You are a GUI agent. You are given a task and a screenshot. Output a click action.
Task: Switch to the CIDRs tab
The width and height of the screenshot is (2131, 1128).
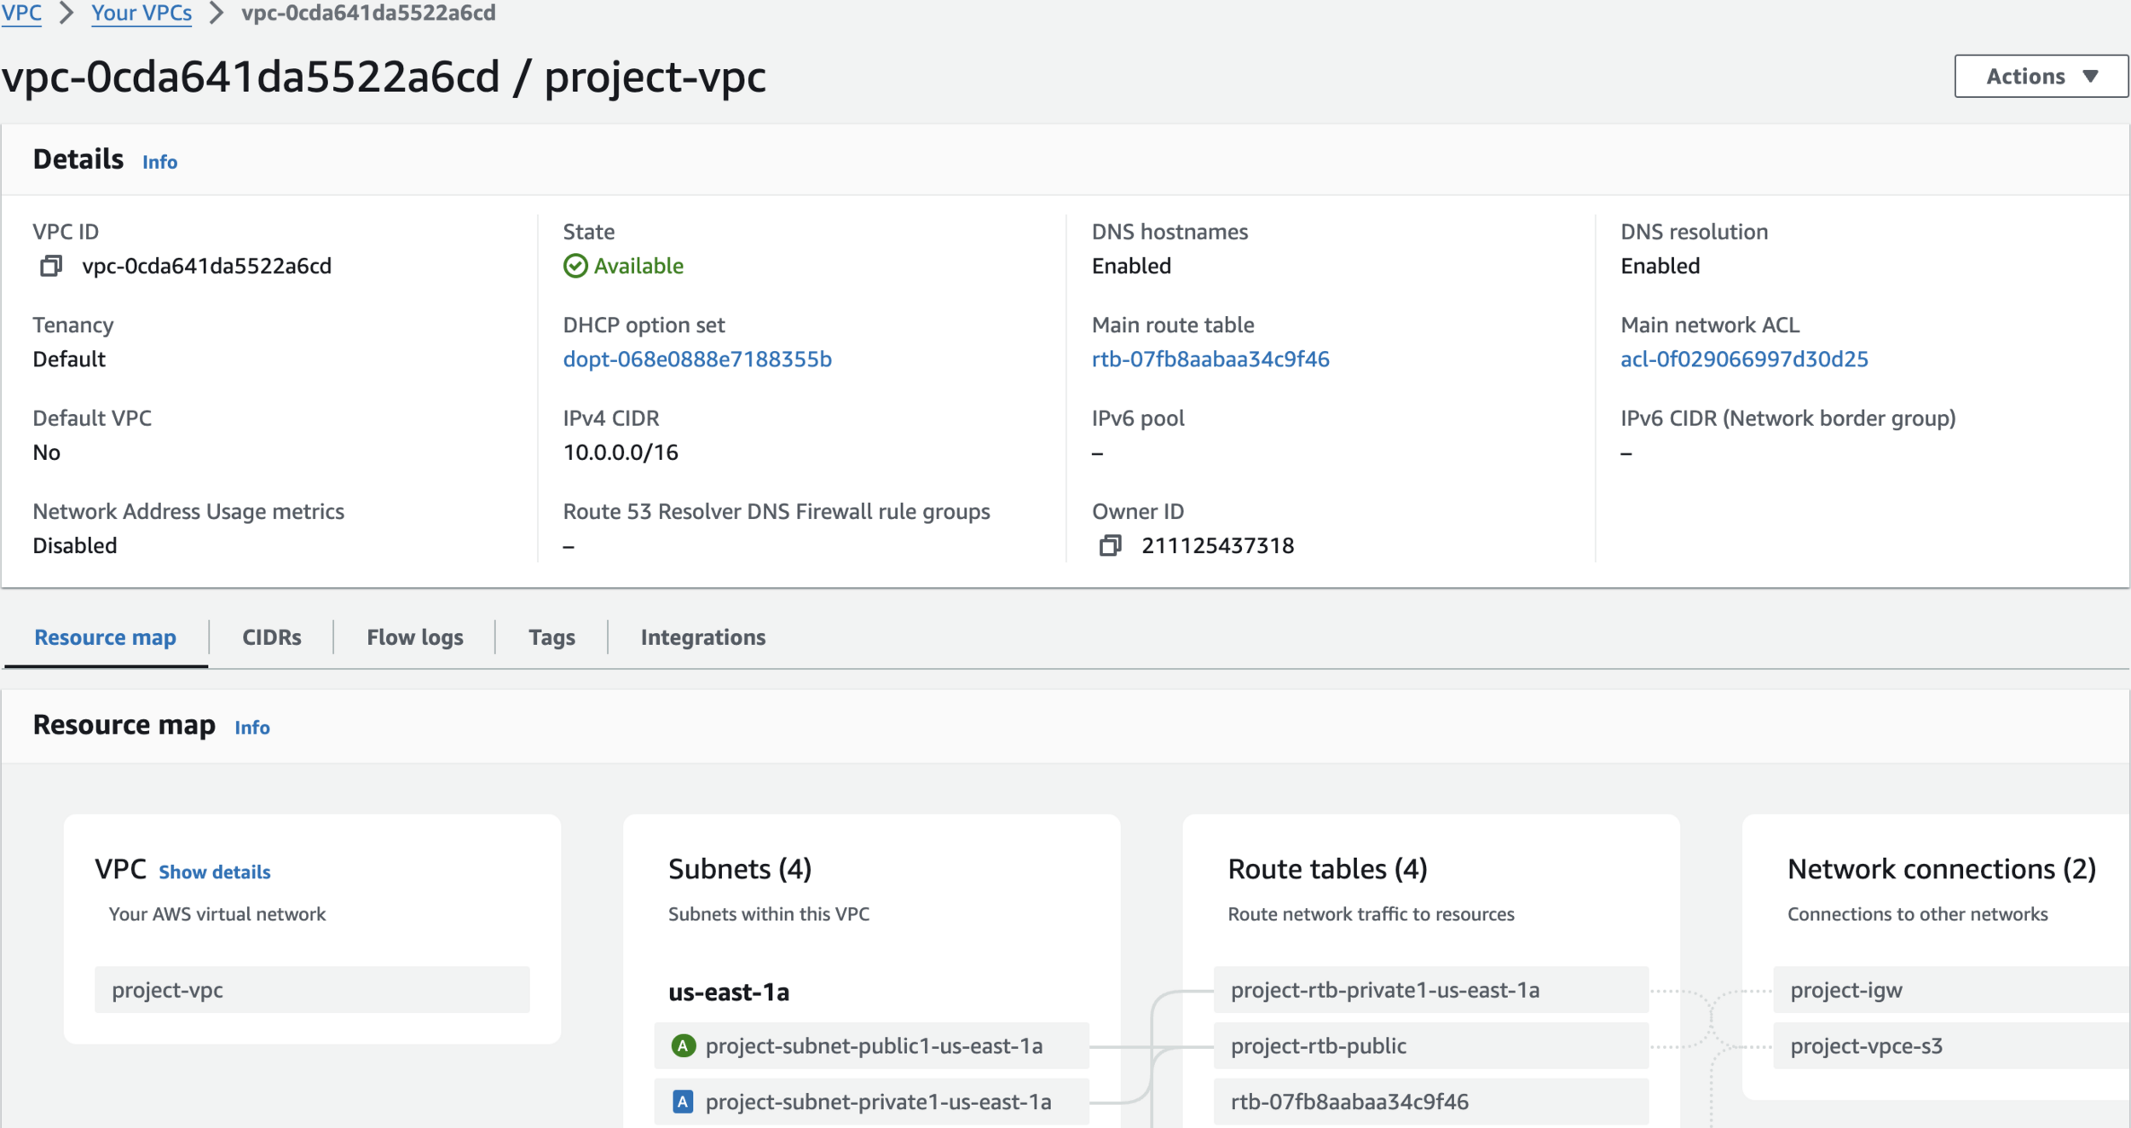coord(271,637)
